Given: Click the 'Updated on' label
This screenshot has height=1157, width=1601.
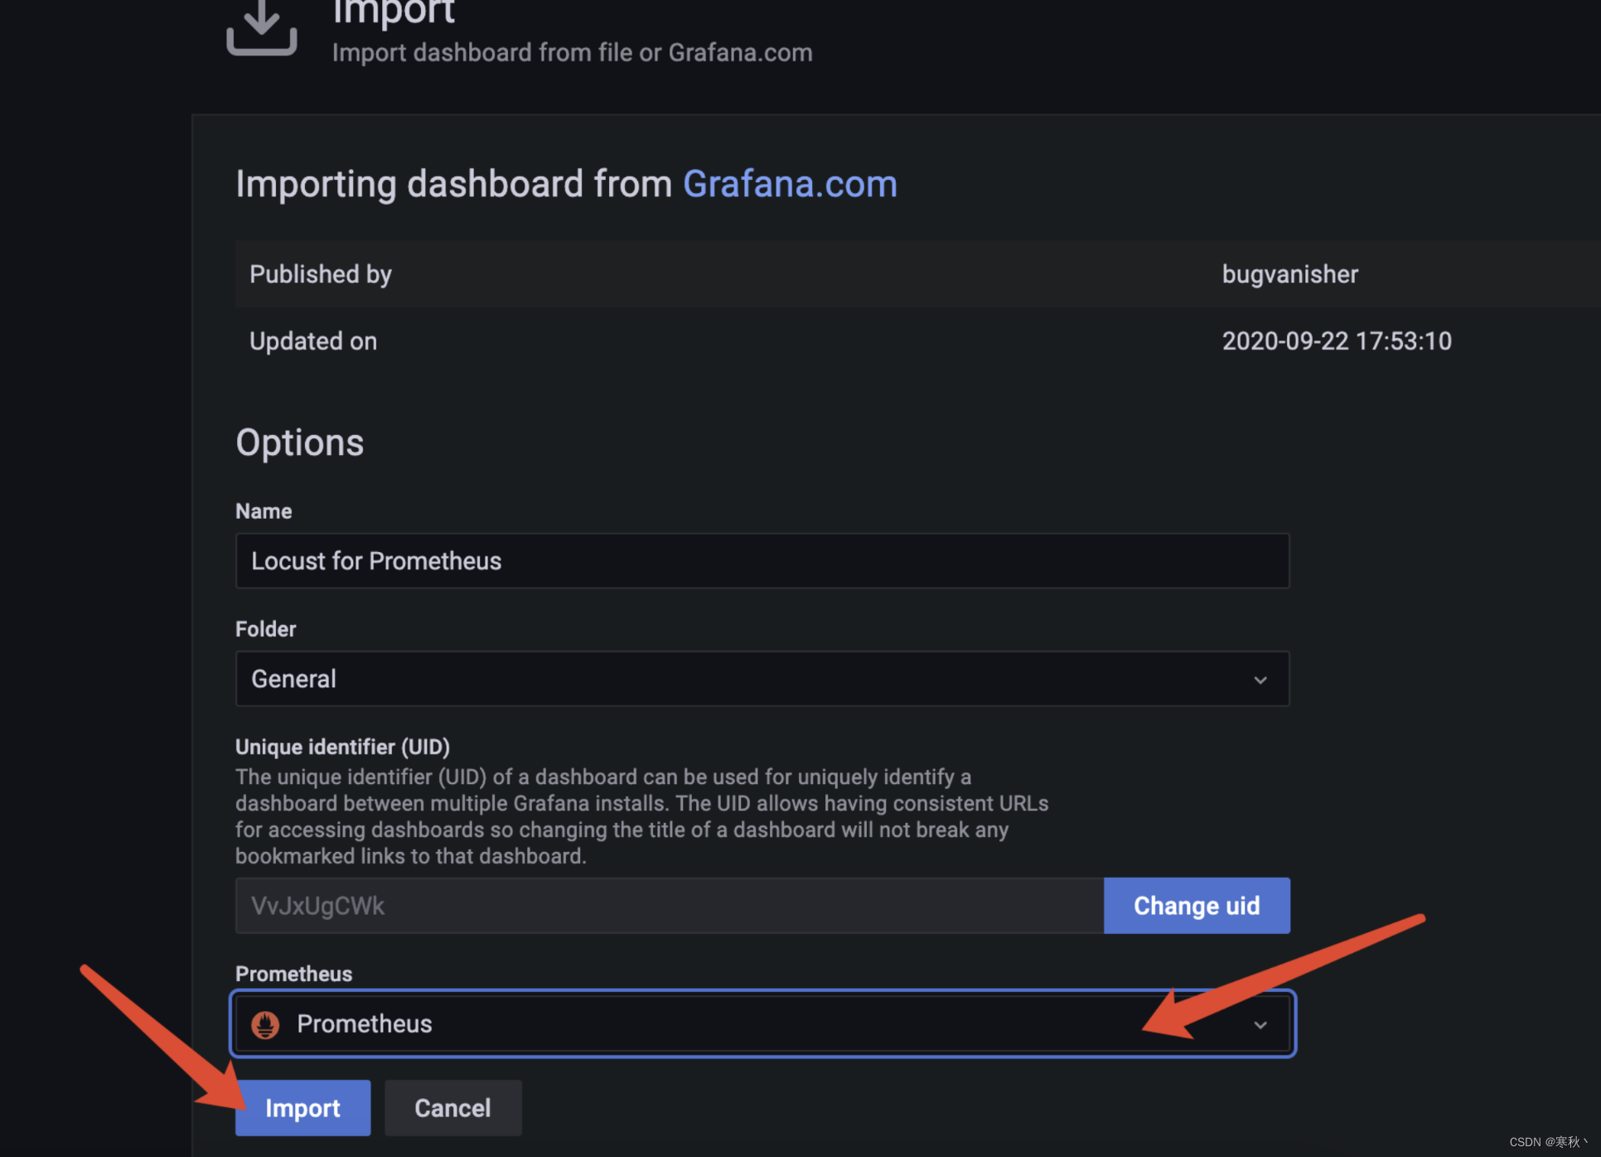Looking at the screenshot, I should coord(313,341).
